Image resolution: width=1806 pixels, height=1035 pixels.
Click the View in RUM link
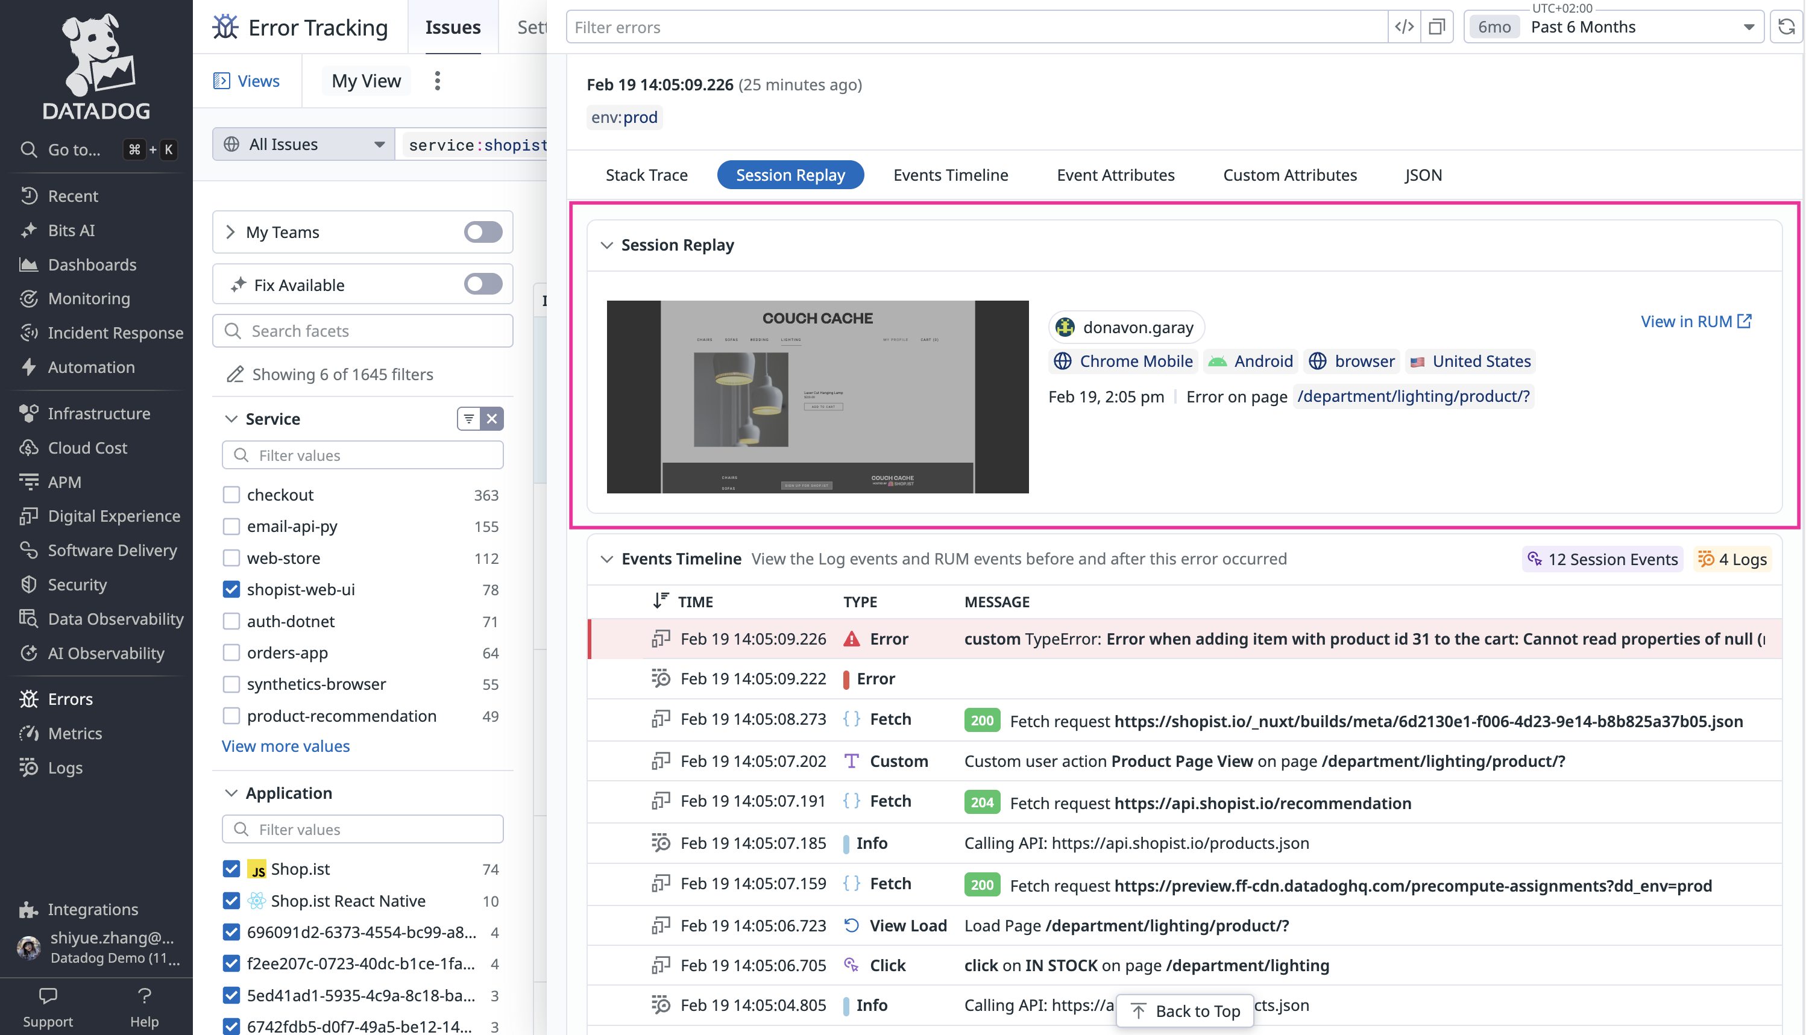point(1695,321)
